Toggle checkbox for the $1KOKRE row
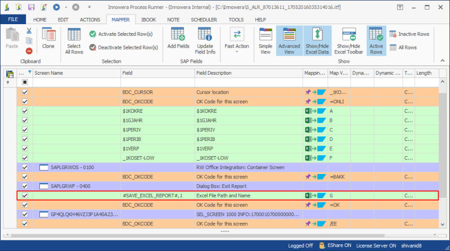This screenshot has height=251, width=450. pos(24,111)
